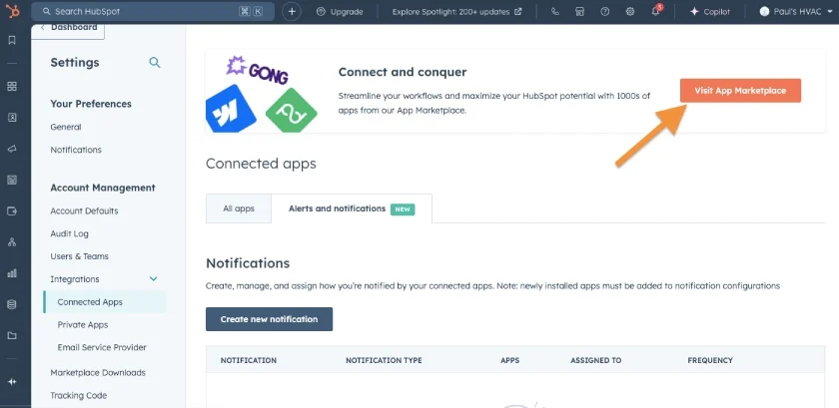839x408 pixels.
Task: Click the Integrations sidebar label
Action: [x=74, y=279]
